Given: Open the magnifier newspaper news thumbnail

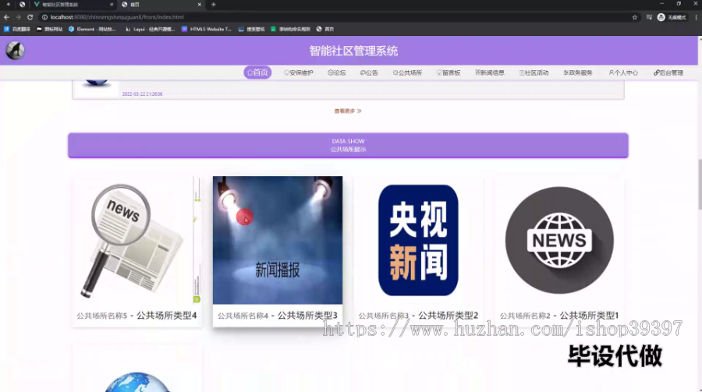Looking at the screenshot, I should tap(136, 240).
